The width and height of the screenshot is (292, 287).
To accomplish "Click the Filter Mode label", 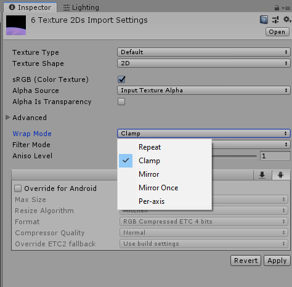I will pos(31,145).
